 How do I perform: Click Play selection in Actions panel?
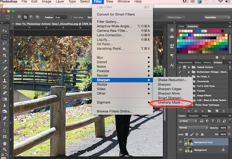click(202, 111)
